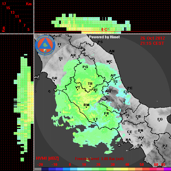Click the 'HVMI [dBZ]' legend title
The height and width of the screenshot is (171, 171).
47,158
